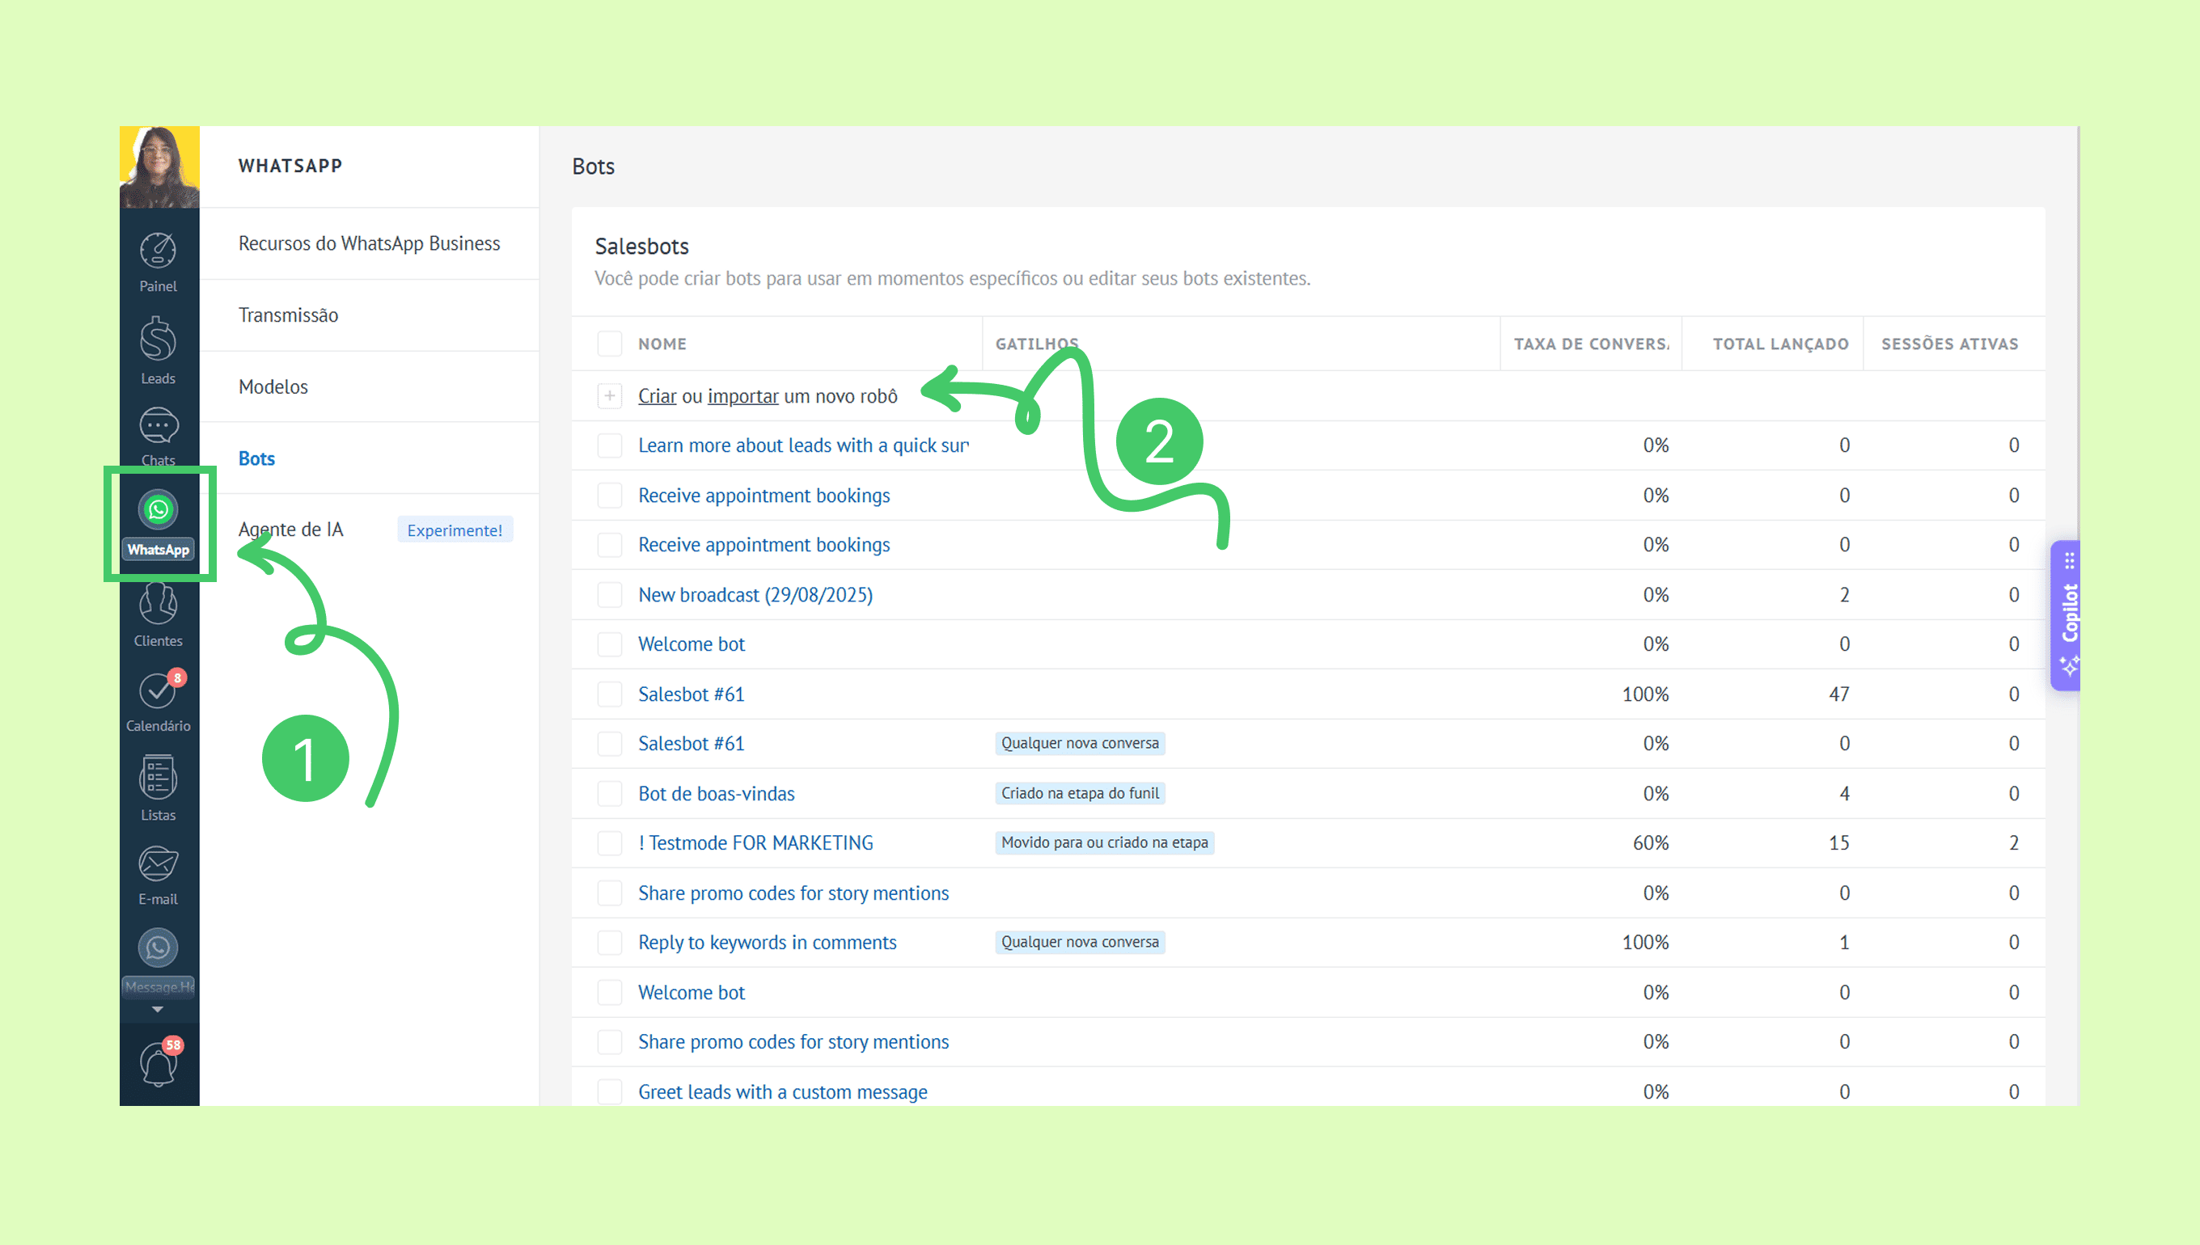Image resolution: width=2200 pixels, height=1245 pixels.
Task: Tick the checkbox for Bot de boas-vindas
Action: click(x=609, y=794)
